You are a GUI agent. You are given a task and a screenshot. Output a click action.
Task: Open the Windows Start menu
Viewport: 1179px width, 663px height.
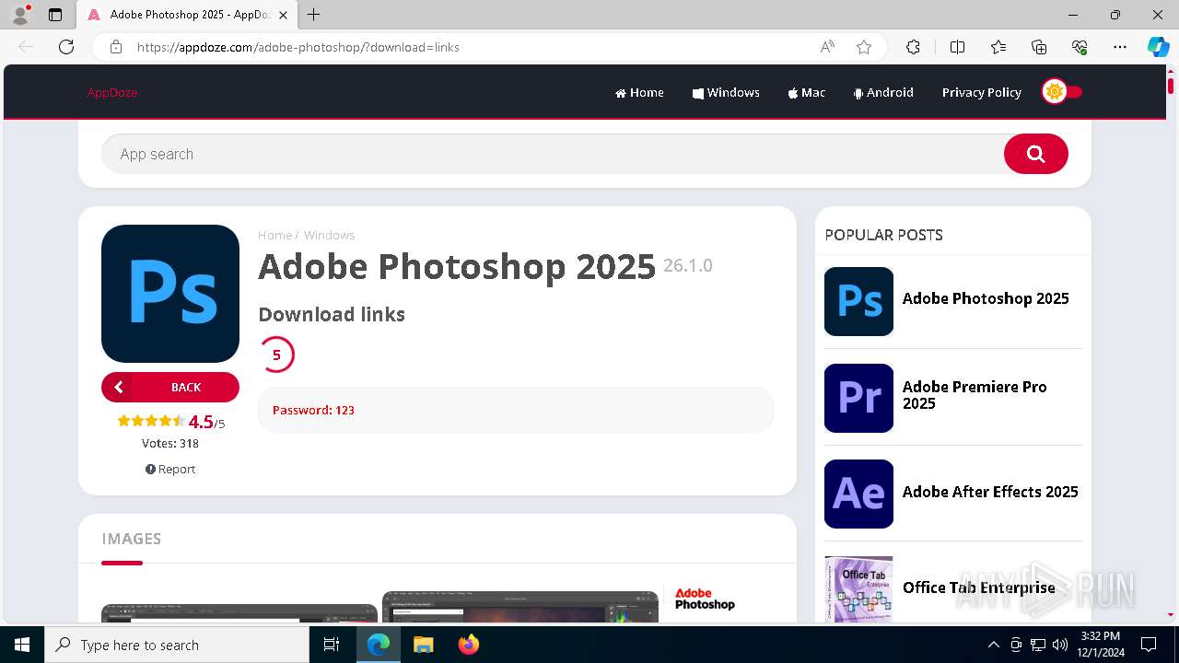click(x=22, y=645)
